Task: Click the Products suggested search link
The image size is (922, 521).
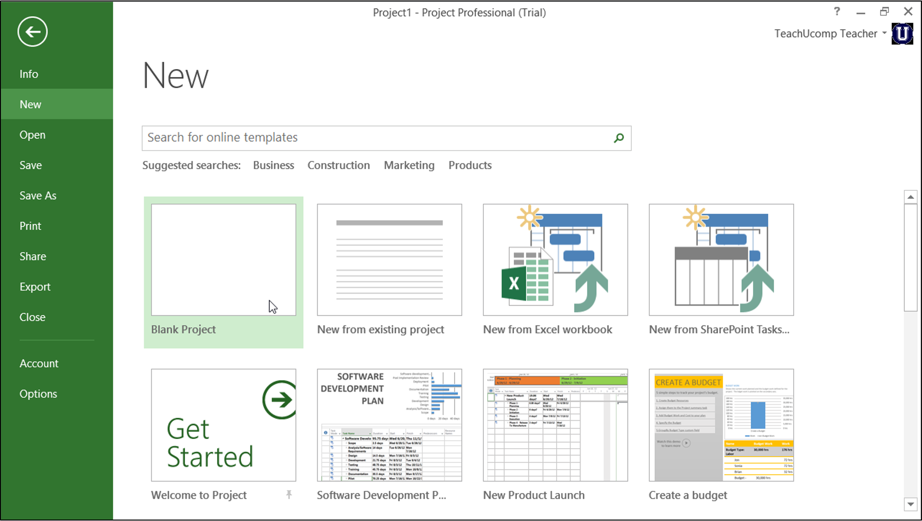Action: (x=469, y=165)
